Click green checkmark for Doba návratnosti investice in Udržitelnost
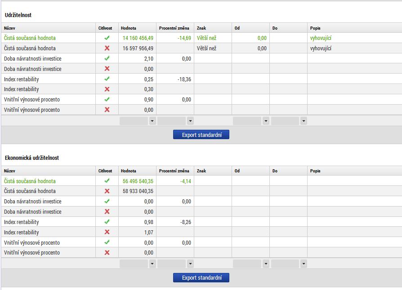Viewport: 402px width, 290px height. coord(107,58)
